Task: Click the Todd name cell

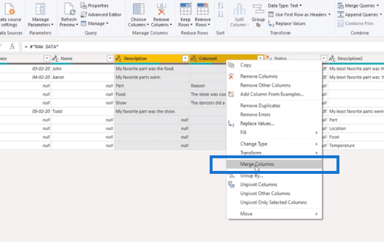Action: 82,111
